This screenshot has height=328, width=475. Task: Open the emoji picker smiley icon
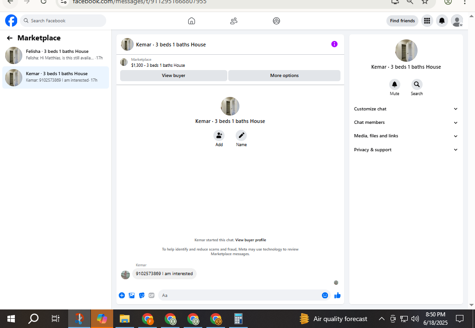pyautogui.click(x=325, y=295)
